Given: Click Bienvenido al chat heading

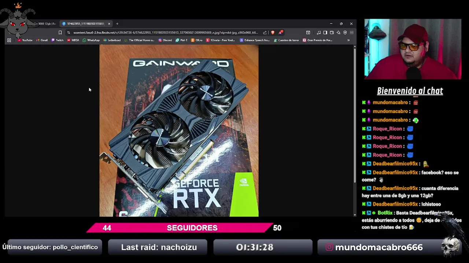Looking at the screenshot, I should click(410, 91).
